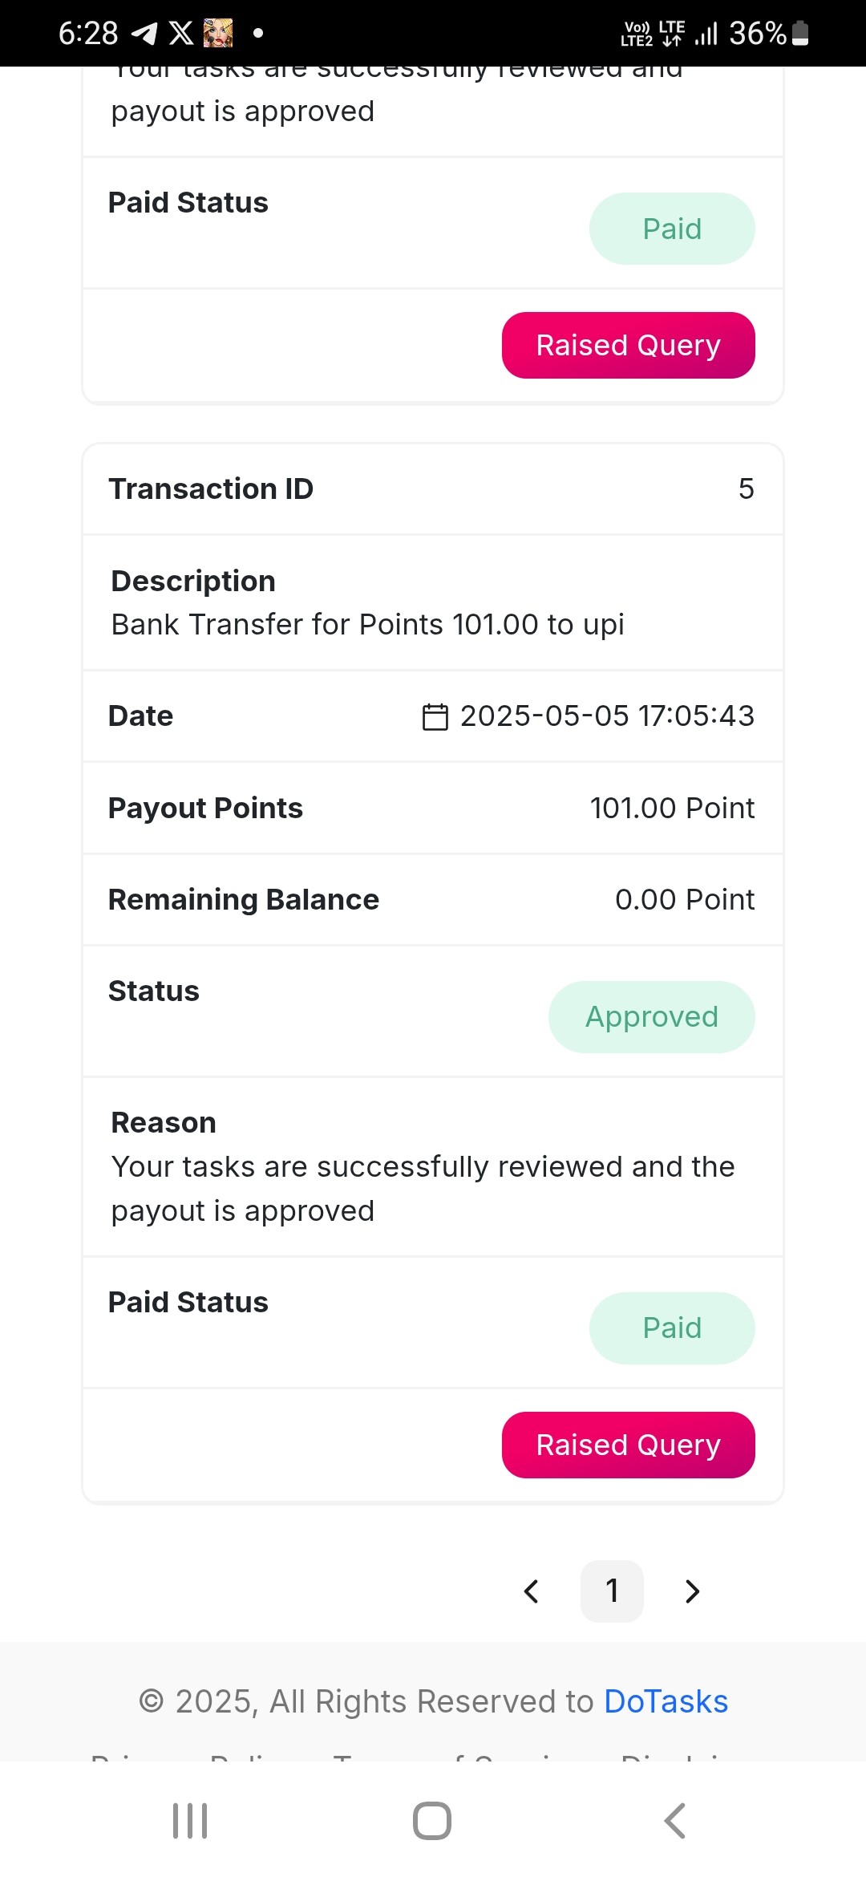Tap the Android back navigation arrow

point(675,1821)
